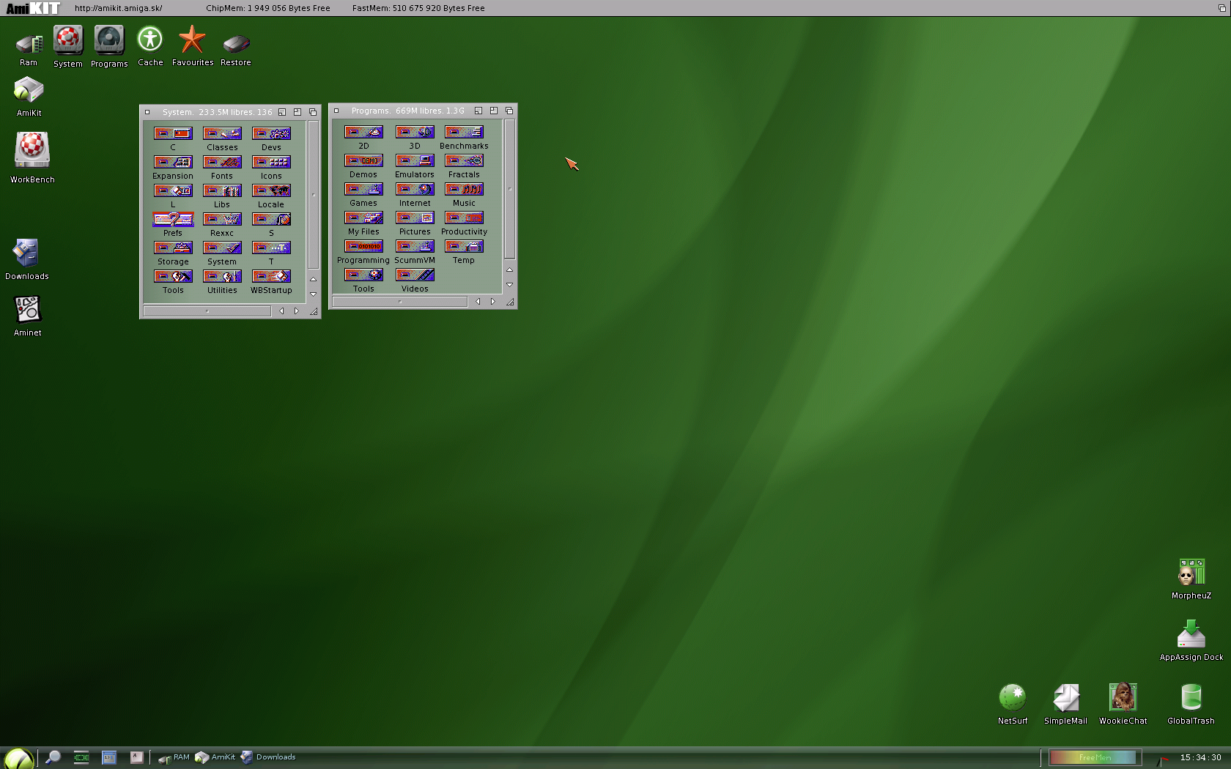Click the Aminet desktop icon
This screenshot has height=769, width=1231.
click(x=28, y=311)
